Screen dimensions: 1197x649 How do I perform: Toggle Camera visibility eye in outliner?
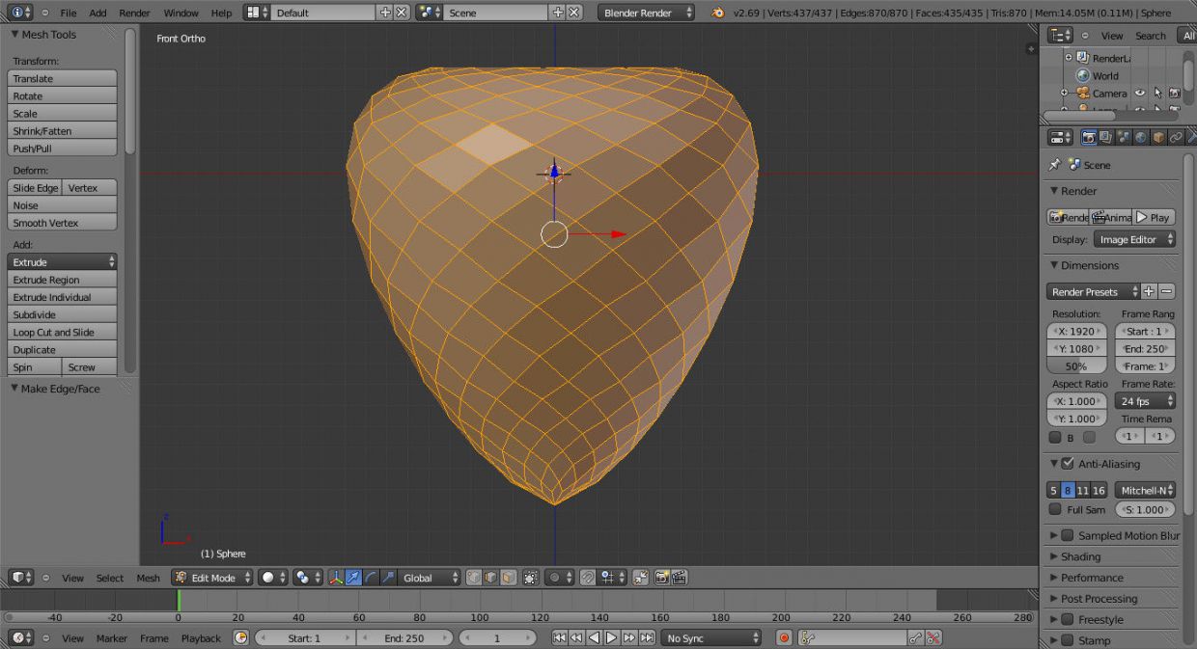point(1140,94)
